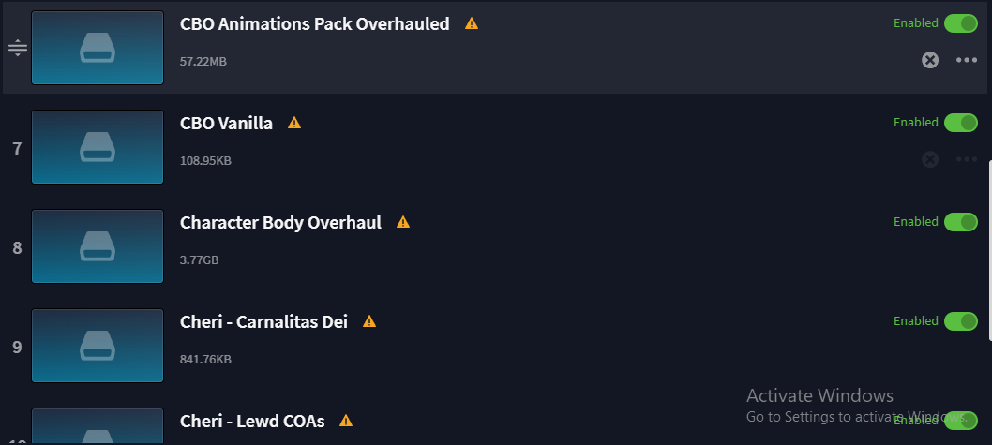
Task: Open more options for CBO Animations Pack Overhauled
Action: click(x=967, y=60)
